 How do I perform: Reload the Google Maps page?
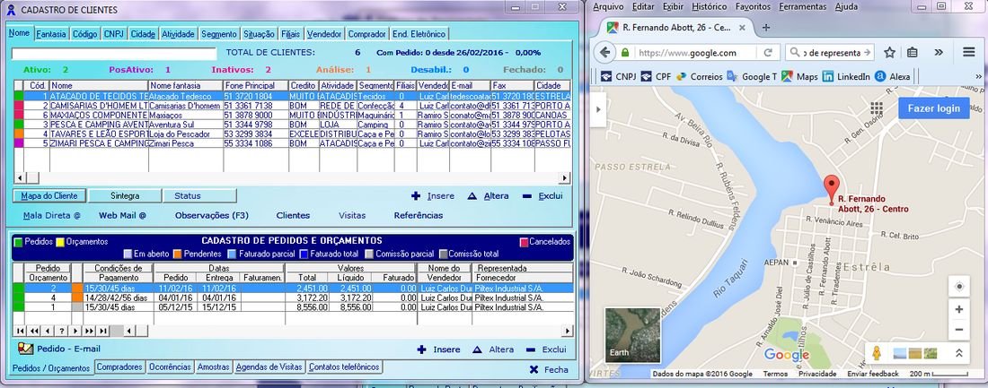tap(768, 53)
